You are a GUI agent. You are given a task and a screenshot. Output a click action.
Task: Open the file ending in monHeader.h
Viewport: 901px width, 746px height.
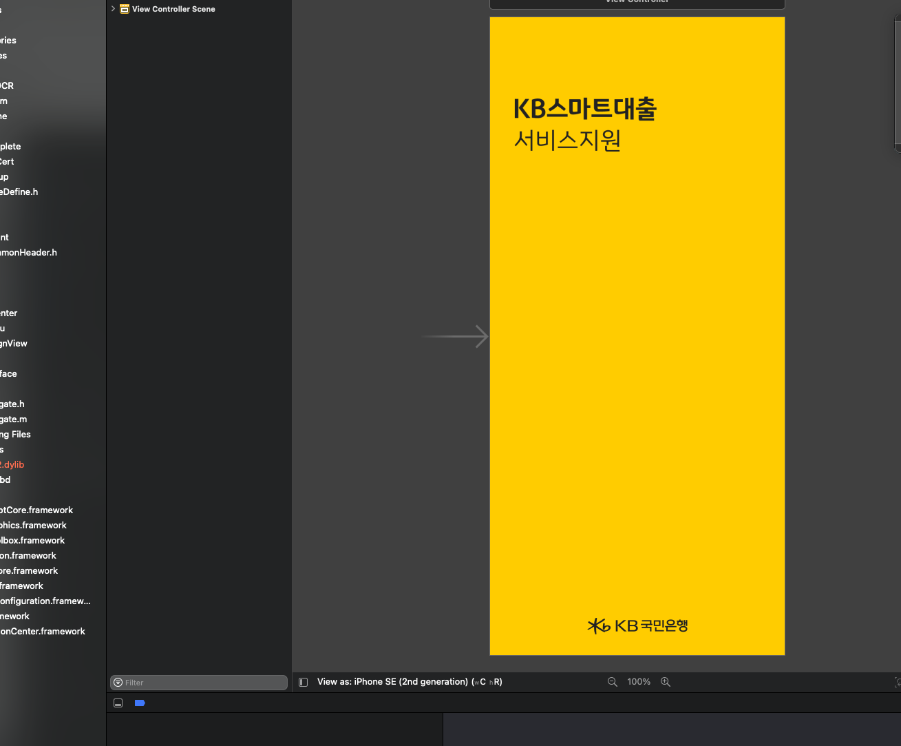tap(28, 253)
